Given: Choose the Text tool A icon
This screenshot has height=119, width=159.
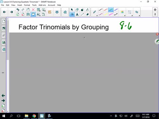Looking at the screenshot, I should [x=77, y=14].
